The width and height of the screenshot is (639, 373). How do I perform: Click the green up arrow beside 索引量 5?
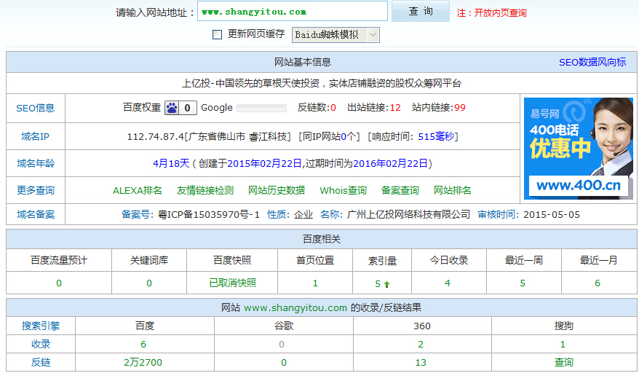pyautogui.click(x=386, y=284)
